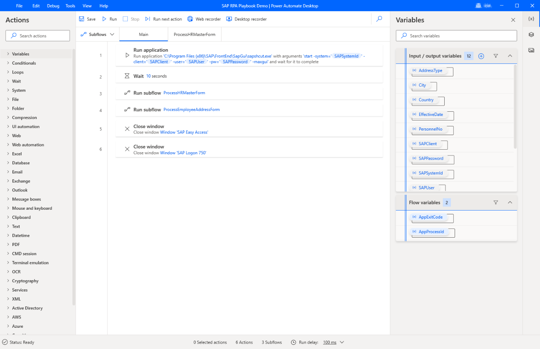Add a new input/output variable
The height and width of the screenshot is (349, 540).
[x=481, y=56]
